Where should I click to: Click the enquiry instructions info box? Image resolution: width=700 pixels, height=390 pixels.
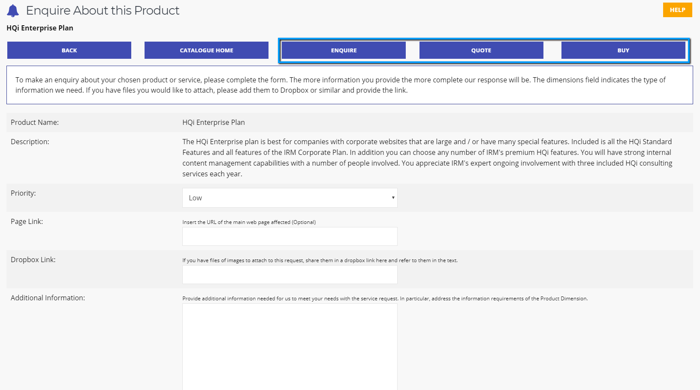(x=350, y=85)
